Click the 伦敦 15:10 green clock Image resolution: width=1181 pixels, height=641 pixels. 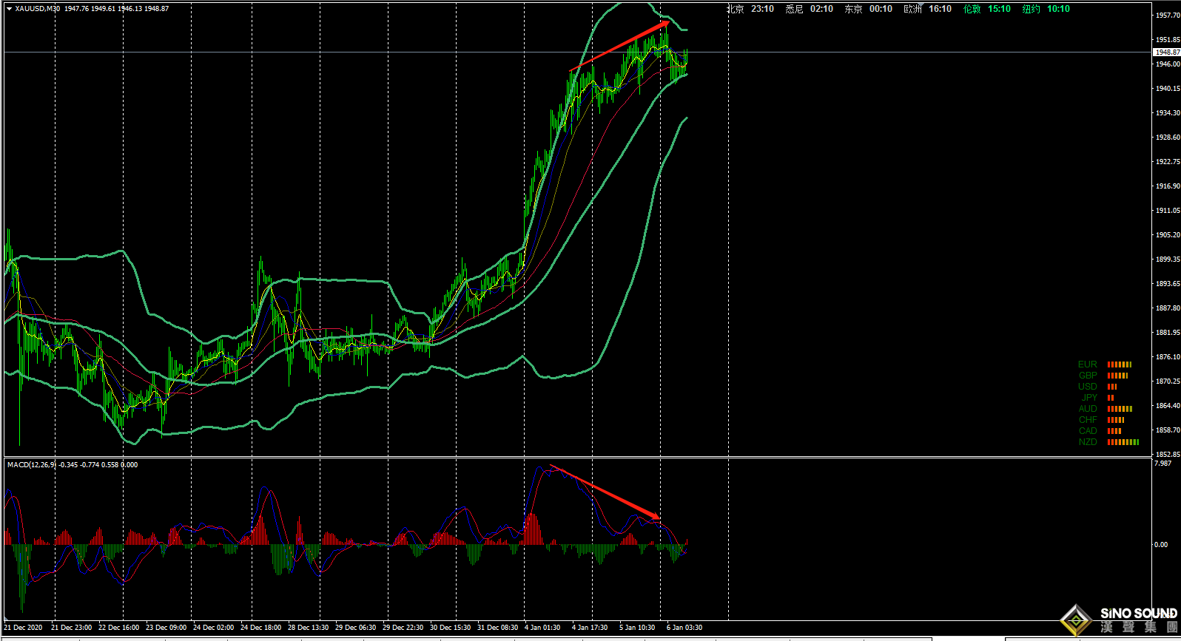[986, 9]
